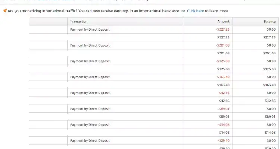Image resolution: width=280 pixels, height=149 pixels.
Task: Click the $163.40 value in Balance column
Action: (269, 85)
